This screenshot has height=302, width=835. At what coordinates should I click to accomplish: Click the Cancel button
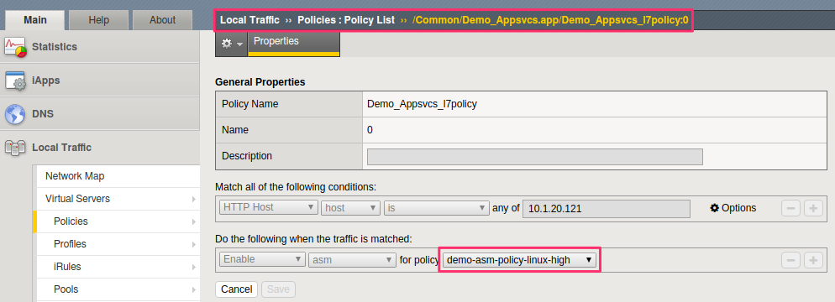[236, 289]
